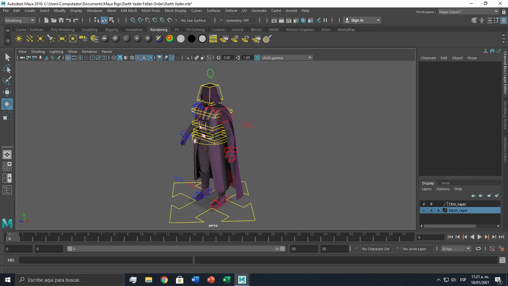Save the scene with disk icon
Image resolution: width=508 pixels, height=286 pixels.
(x=61, y=20)
